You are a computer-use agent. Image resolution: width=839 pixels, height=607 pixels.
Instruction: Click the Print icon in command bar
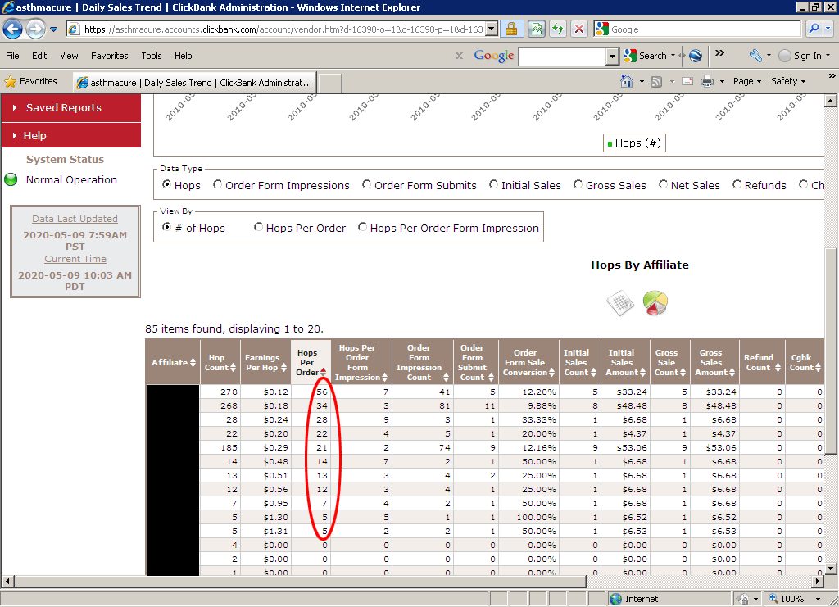[x=706, y=81]
